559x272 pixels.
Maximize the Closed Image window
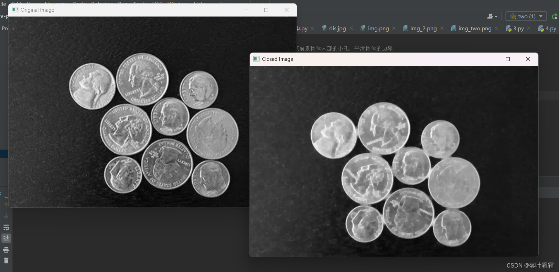(x=508, y=59)
